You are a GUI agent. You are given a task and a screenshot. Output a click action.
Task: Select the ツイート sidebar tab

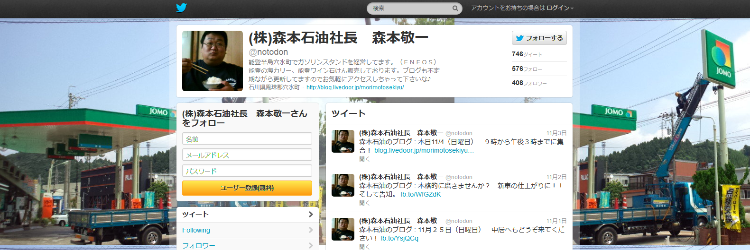247,215
